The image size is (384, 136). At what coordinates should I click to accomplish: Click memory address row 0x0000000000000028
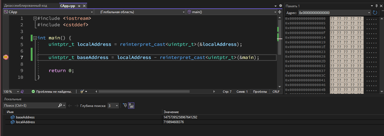pos(305,56)
